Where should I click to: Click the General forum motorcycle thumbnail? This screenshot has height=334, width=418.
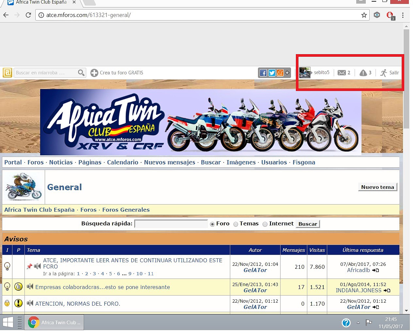coord(24,187)
